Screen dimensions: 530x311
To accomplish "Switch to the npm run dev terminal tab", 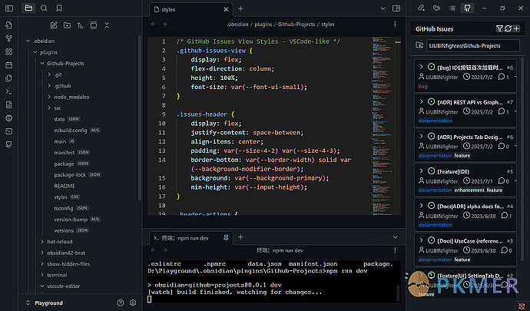I will point(191,238).
